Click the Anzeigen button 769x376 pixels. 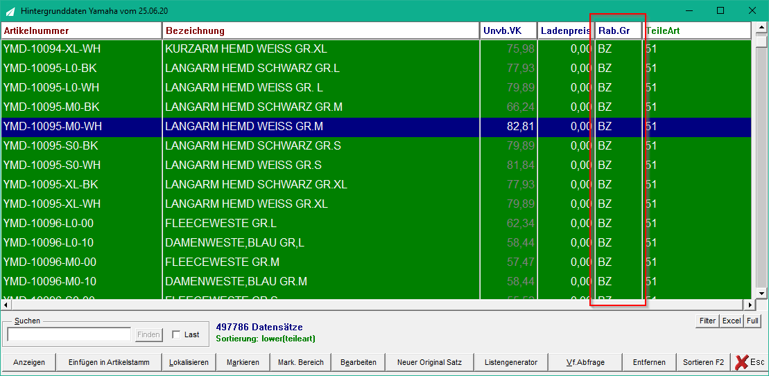pyautogui.click(x=29, y=362)
